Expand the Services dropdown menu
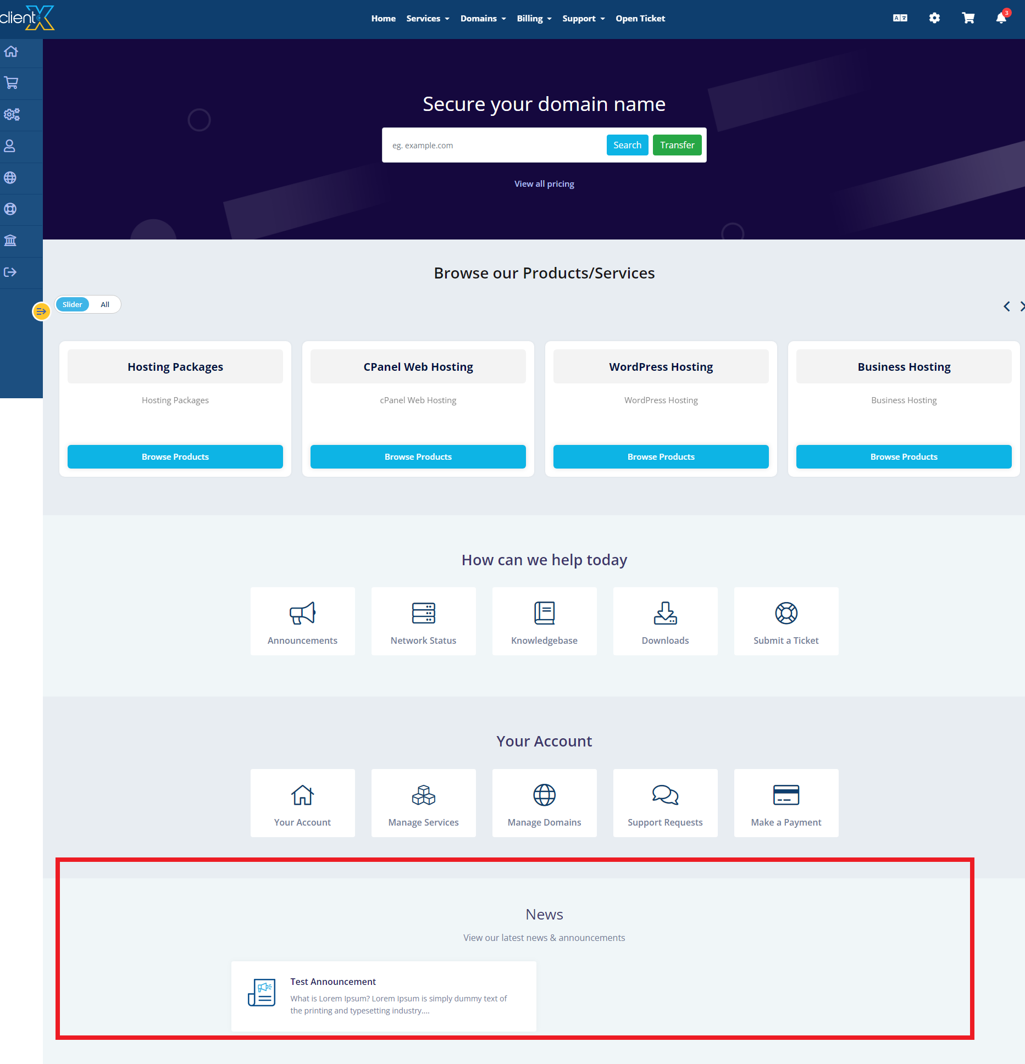This screenshot has height=1064, width=1025. pyautogui.click(x=428, y=19)
